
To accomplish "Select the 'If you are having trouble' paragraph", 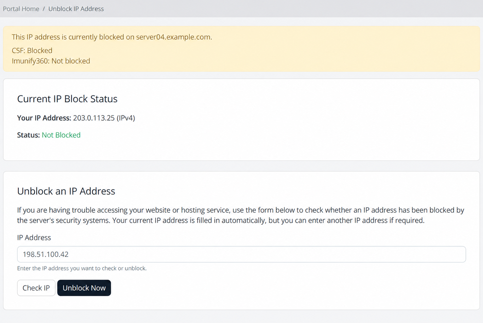I will (x=241, y=215).
